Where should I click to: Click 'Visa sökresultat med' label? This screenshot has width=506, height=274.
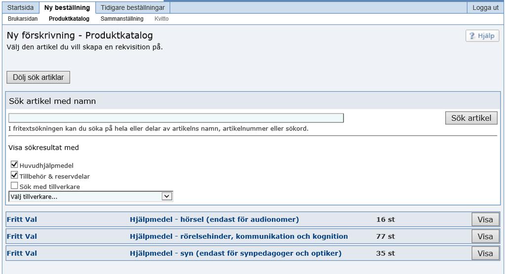point(43,148)
